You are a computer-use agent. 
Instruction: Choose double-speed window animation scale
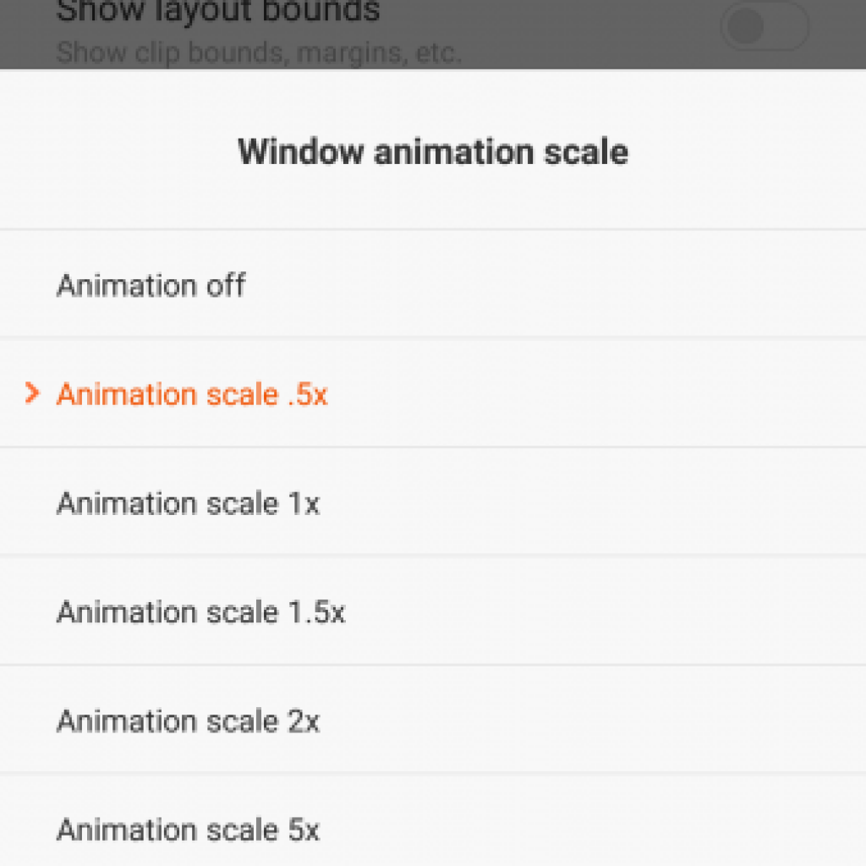[188, 720]
